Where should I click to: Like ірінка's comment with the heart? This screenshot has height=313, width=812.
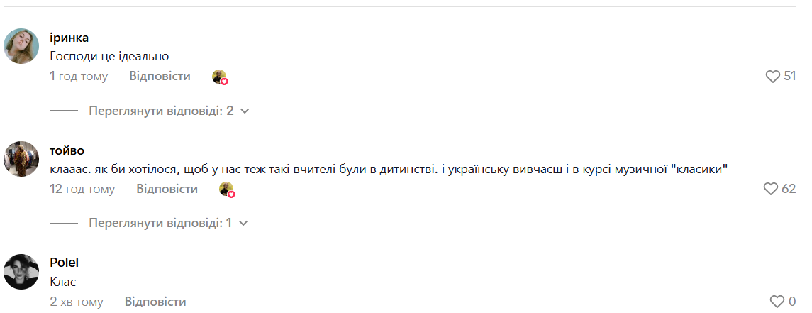773,77
